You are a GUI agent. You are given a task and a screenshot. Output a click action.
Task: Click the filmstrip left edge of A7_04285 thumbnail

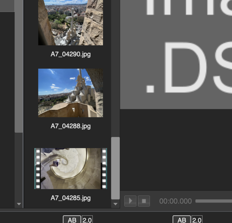point(38,168)
